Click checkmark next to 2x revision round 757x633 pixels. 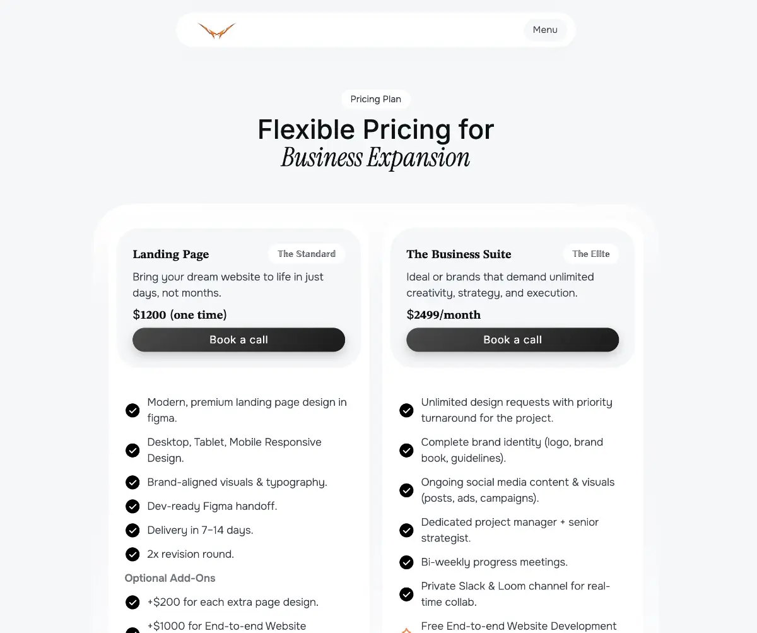[132, 554]
